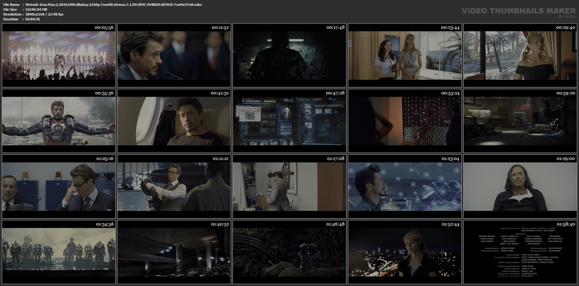View the 01:05:16 thumbnail frame
The height and width of the screenshot is (286, 579).
click(59, 186)
